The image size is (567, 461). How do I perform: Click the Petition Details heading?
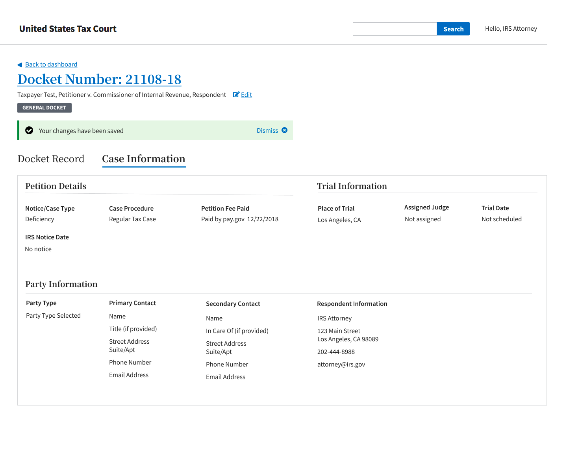56,186
